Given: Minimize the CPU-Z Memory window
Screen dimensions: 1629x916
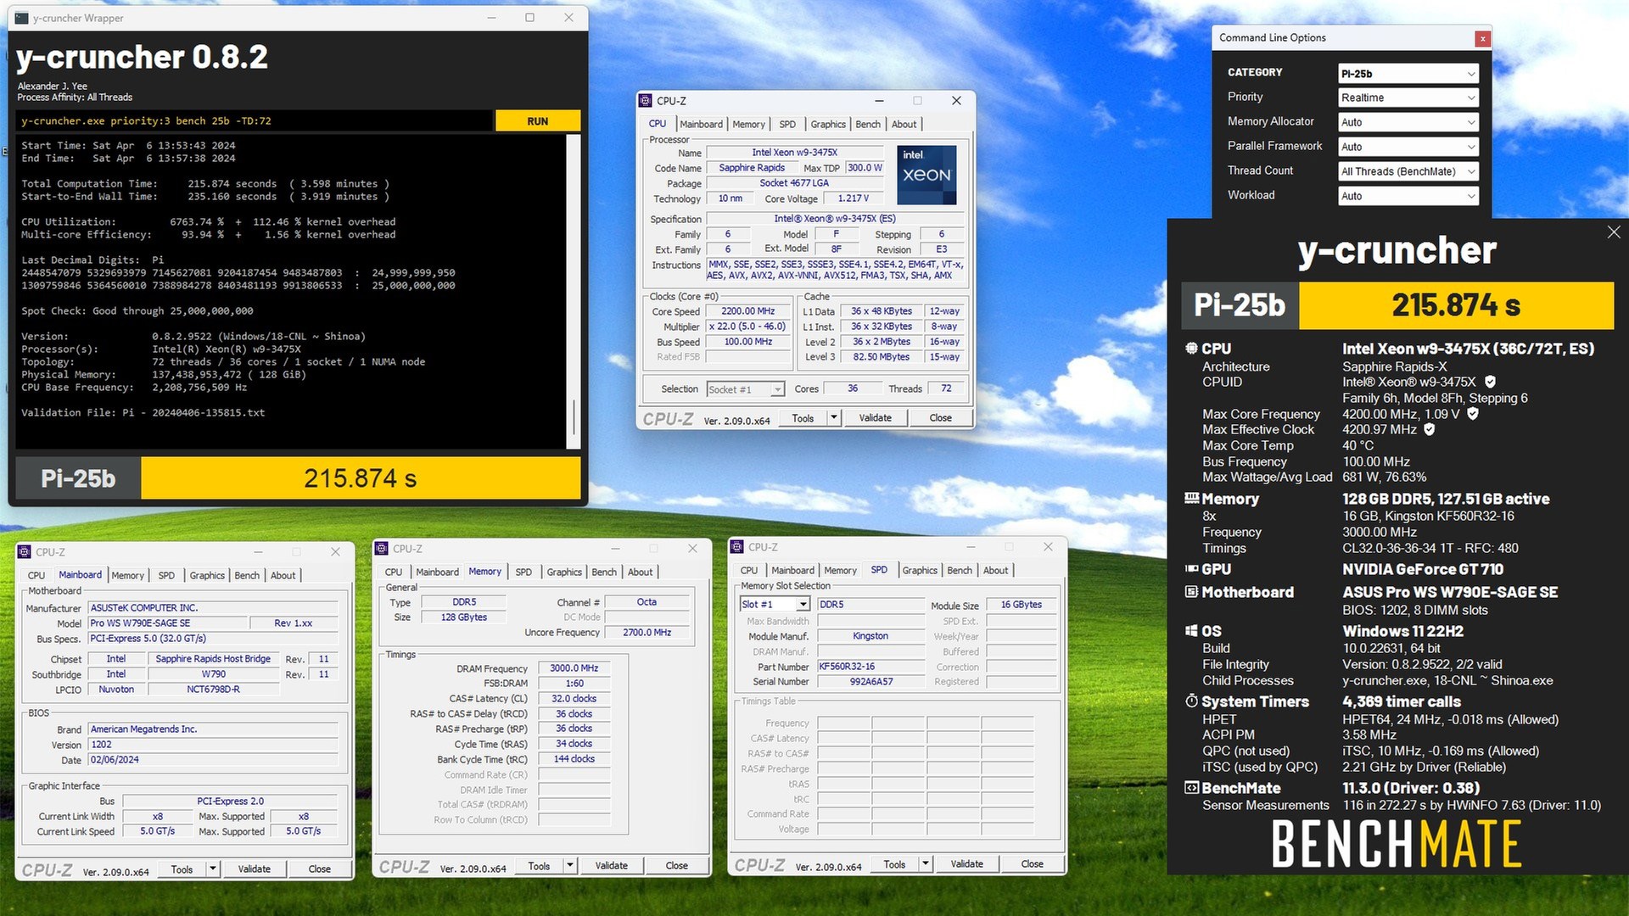Looking at the screenshot, I should click(x=616, y=549).
